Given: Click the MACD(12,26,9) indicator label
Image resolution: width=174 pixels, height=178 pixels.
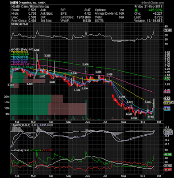Looking at the screenshot, I should point(21,125).
